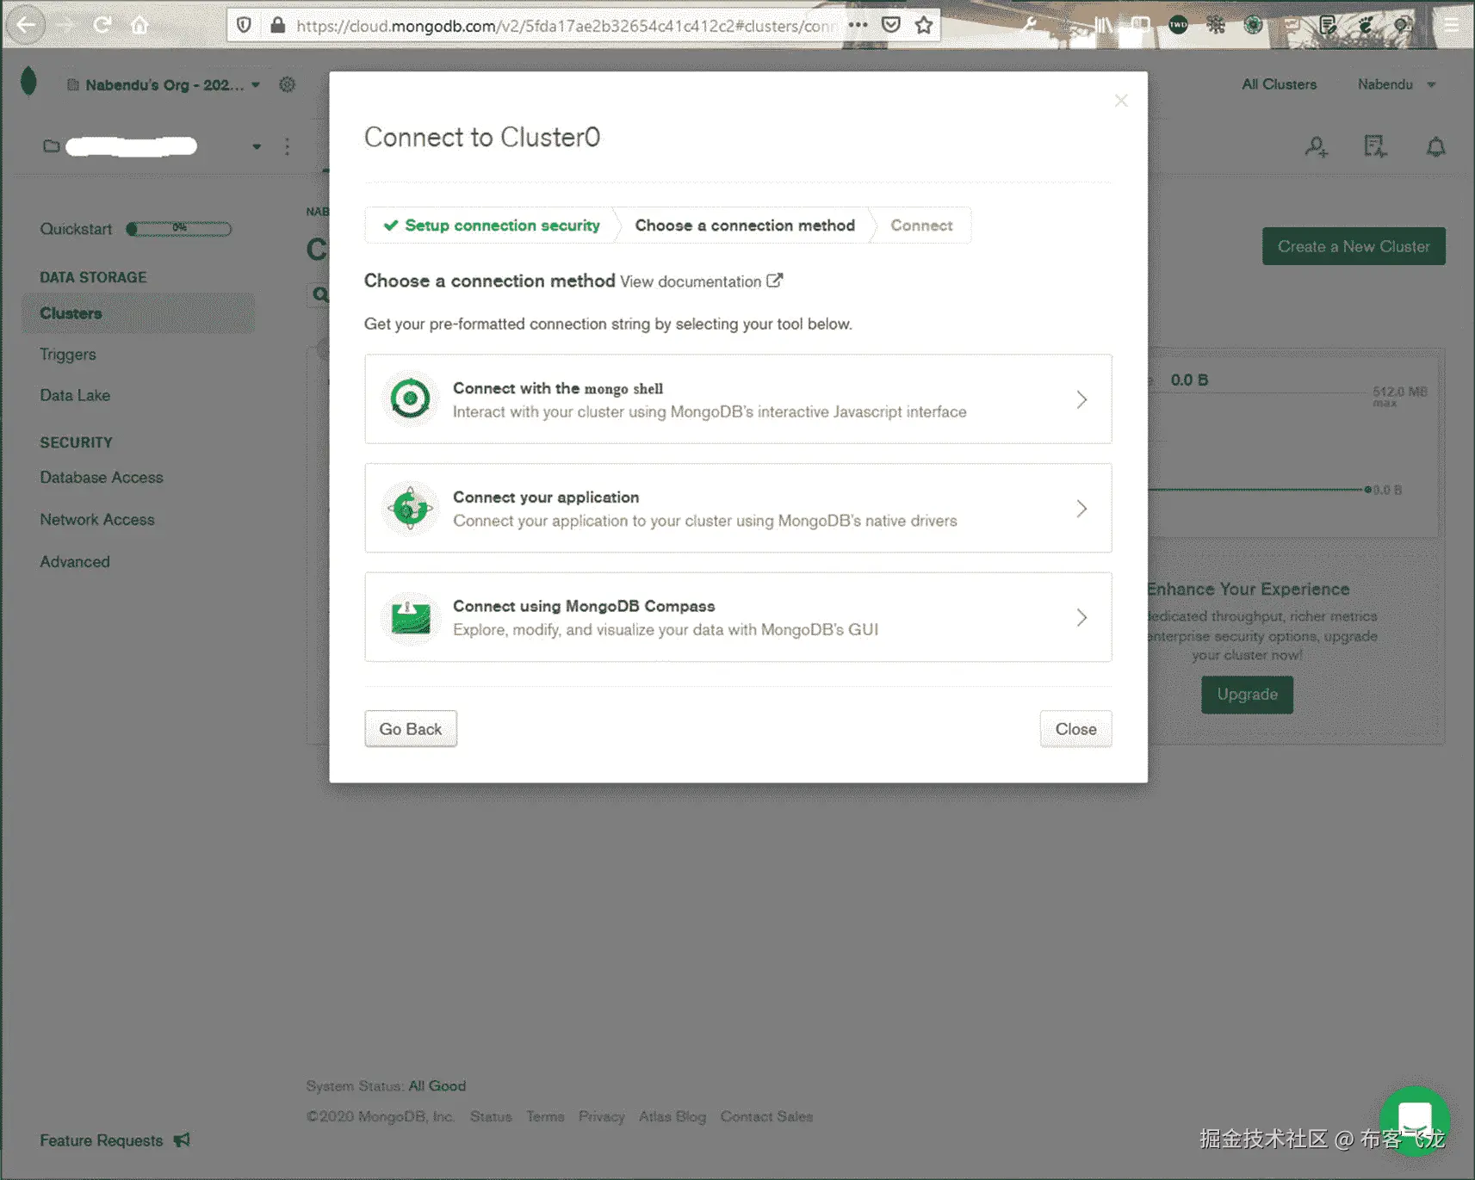Click the padlock site security icon

pyautogui.click(x=277, y=25)
